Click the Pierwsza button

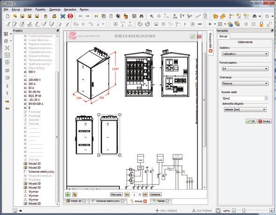(x=116, y=194)
